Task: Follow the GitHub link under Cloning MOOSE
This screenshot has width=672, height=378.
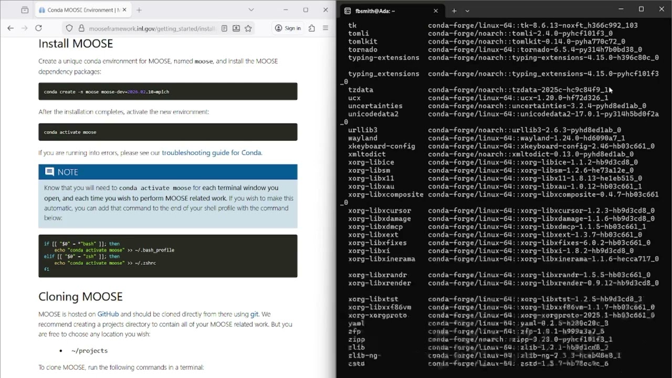Action: pos(108,314)
